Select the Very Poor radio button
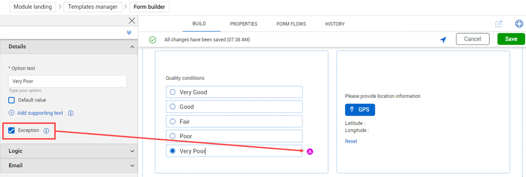Screen dimensions: 526x177 (x=173, y=151)
